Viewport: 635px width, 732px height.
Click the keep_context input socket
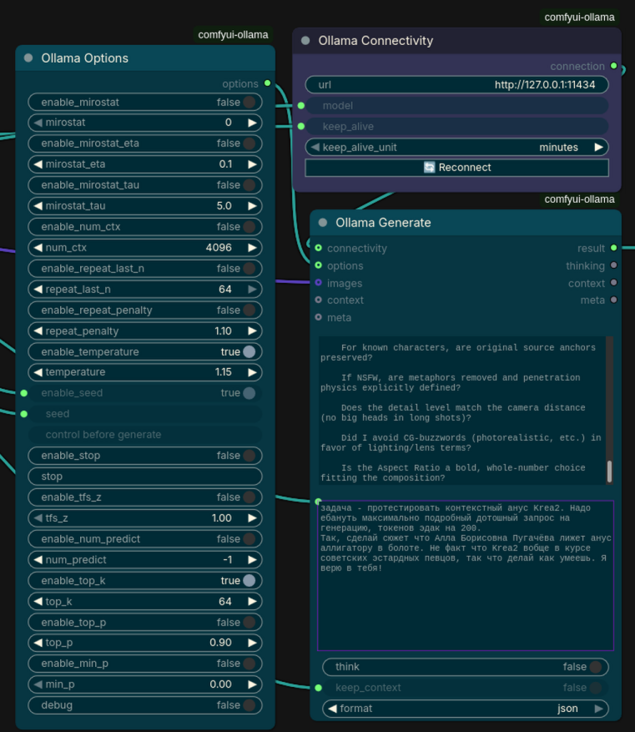coord(318,688)
